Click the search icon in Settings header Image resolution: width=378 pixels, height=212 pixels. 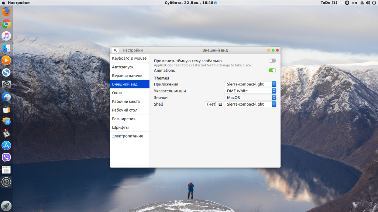click(115, 50)
